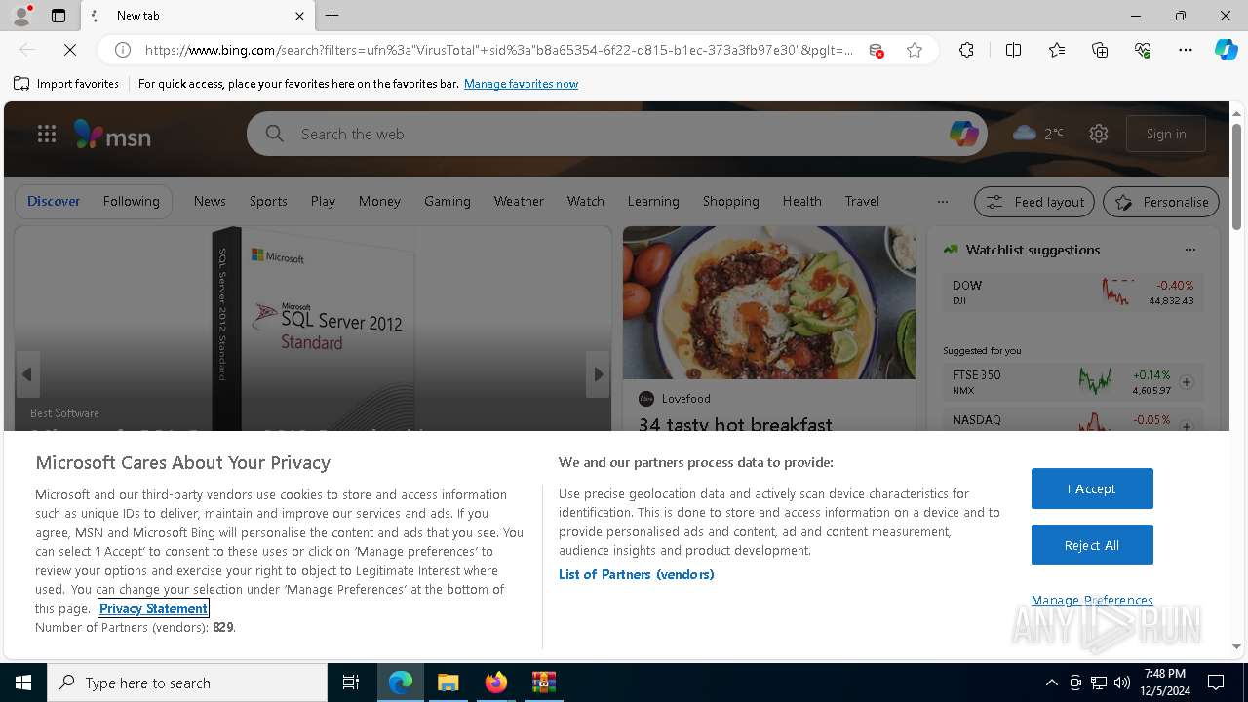Open the Health category
The image size is (1248, 702).
click(x=802, y=201)
